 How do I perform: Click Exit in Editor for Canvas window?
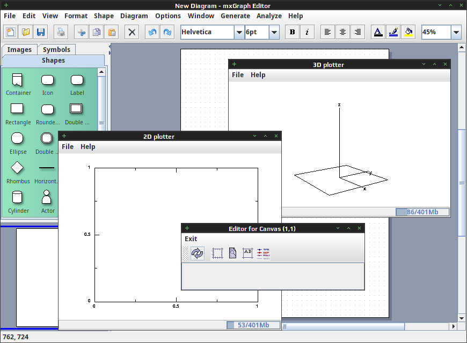coord(191,239)
